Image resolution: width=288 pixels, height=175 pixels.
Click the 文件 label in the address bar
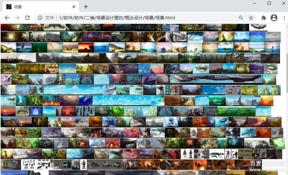click(50, 18)
